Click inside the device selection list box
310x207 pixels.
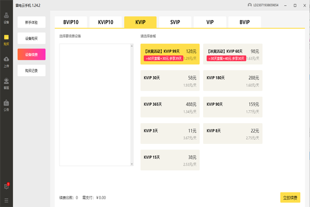[x=96, y=105]
